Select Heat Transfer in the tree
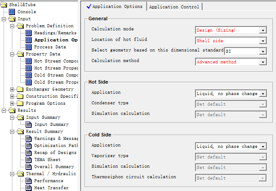The image size is (276, 191). coord(51,188)
